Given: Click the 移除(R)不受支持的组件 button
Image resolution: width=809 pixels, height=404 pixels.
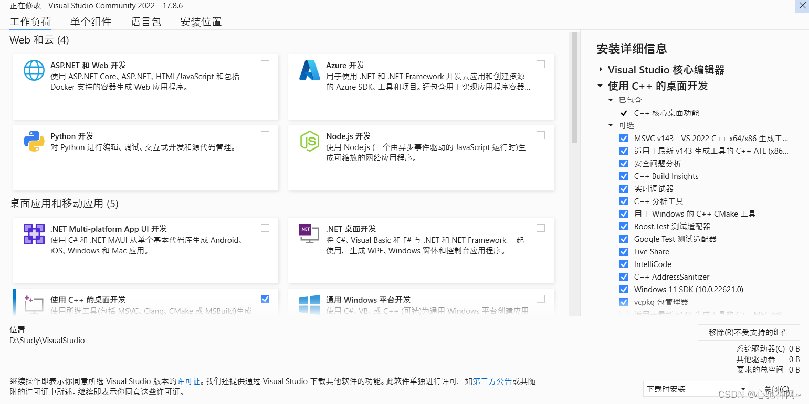Looking at the screenshot, I should (x=748, y=332).
